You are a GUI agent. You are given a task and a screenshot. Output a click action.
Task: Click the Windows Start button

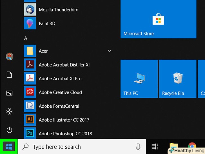[9, 146]
